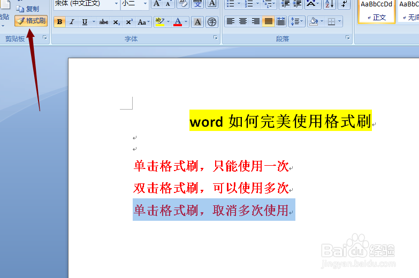The width and height of the screenshot is (419, 278).
Task: Toggle superscript formatting
Action: (x=129, y=22)
